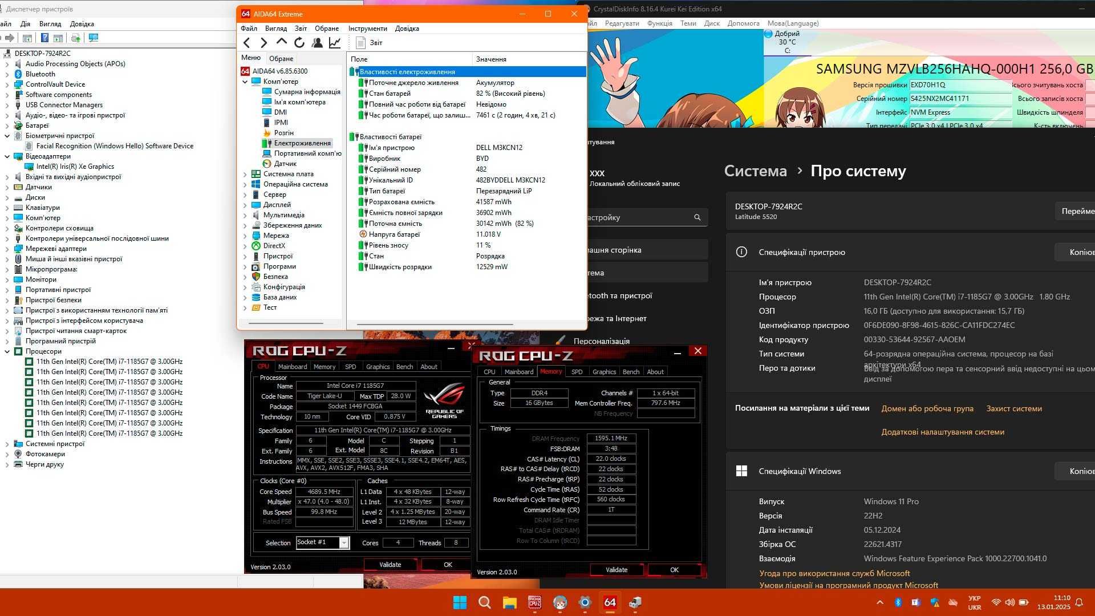Open Windows Start button on taskbar
Image resolution: width=1095 pixels, height=616 pixels.
(460, 602)
